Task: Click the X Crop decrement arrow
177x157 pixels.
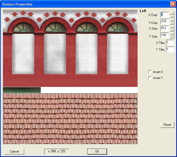Action: 172,16
